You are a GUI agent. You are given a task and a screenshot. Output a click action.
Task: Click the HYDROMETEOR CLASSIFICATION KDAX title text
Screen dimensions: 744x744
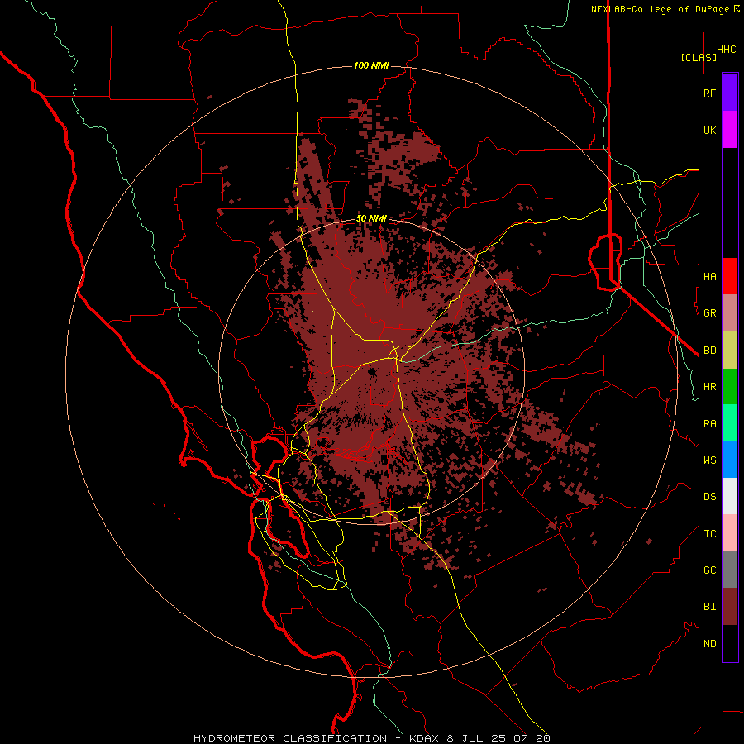pos(372,738)
